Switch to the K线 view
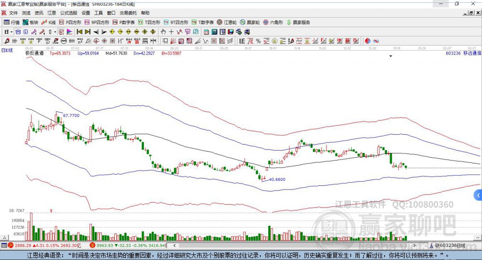Screen dimensions: 482x260 (x=48, y=23)
